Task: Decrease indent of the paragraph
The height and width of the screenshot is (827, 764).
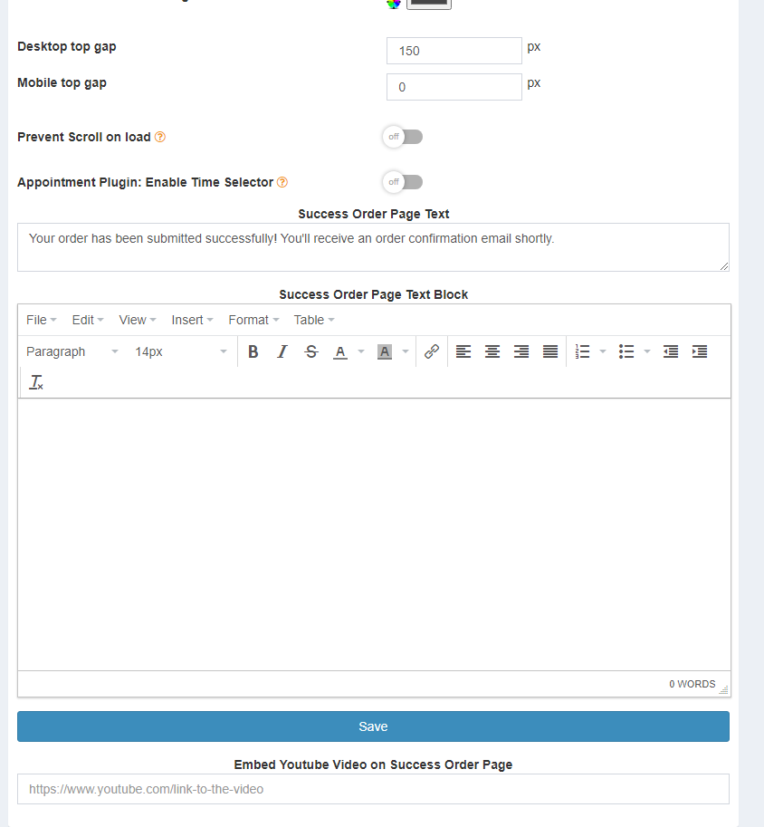Action: (x=671, y=351)
